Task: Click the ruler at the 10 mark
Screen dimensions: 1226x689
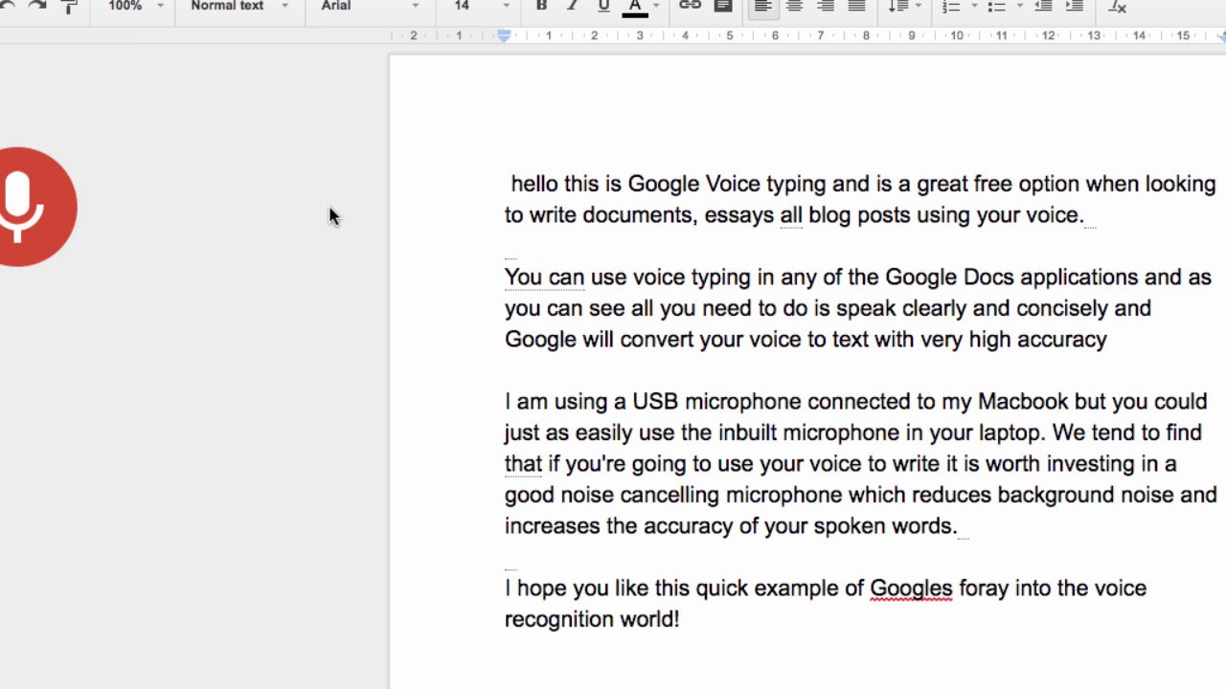Action: 956,36
